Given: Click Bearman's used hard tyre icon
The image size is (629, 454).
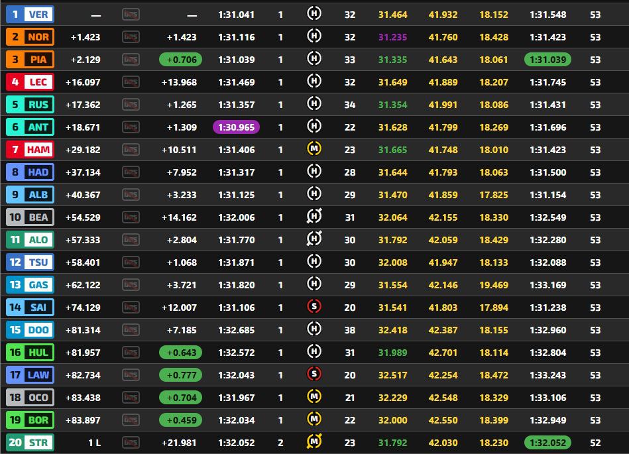Looking at the screenshot, I should point(314,216).
